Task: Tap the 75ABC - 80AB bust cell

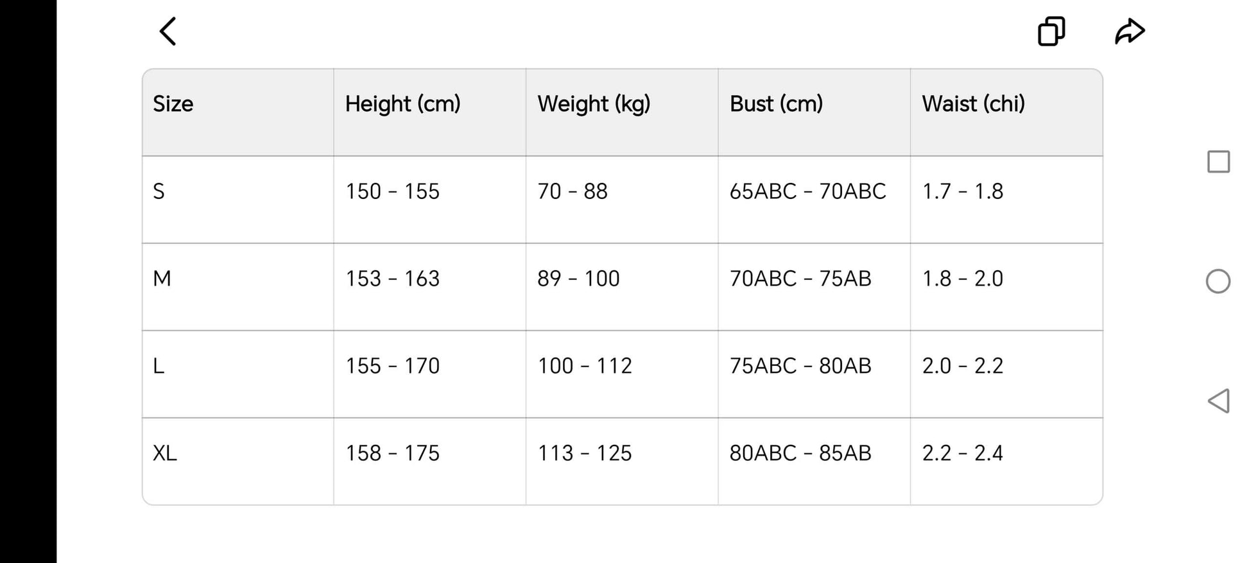Action: pyautogui.click(x=800, y=366)
